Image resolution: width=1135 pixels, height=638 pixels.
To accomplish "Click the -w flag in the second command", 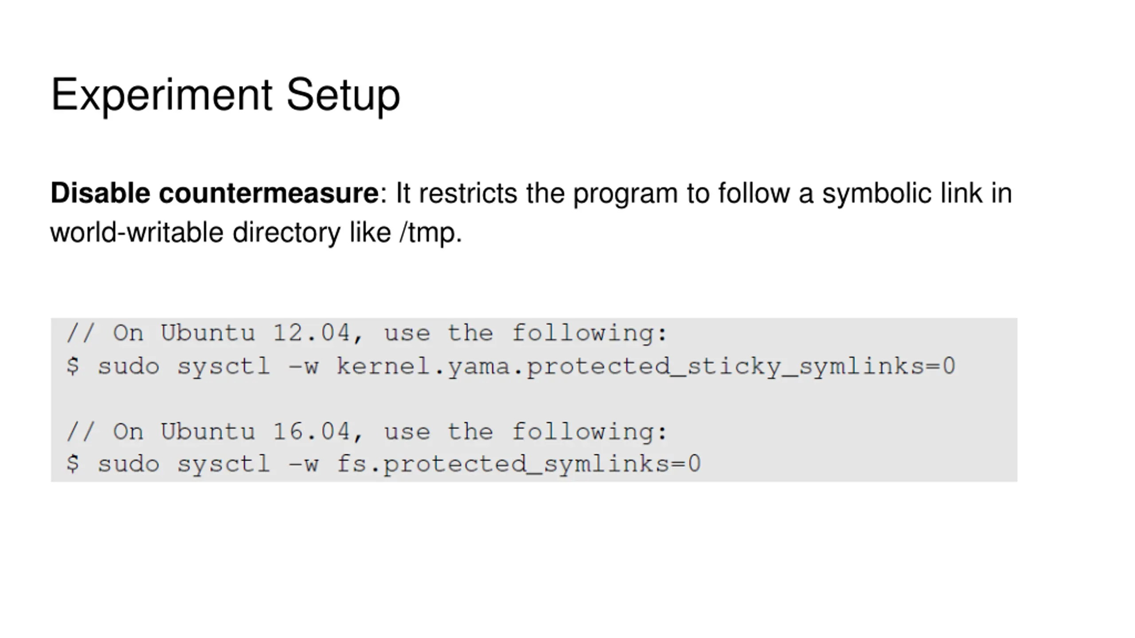I will (x=303, y=465).
